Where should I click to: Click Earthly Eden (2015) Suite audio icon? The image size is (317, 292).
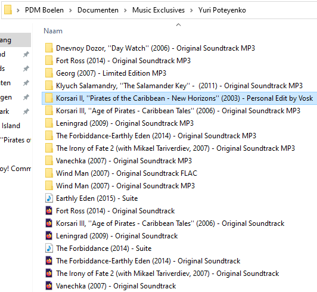pyautogui.click(x=49, y=198)
